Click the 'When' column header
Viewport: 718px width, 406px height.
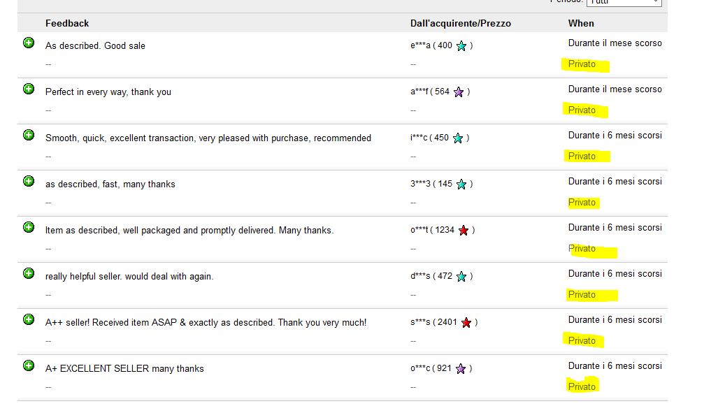(x=581, y=23)
